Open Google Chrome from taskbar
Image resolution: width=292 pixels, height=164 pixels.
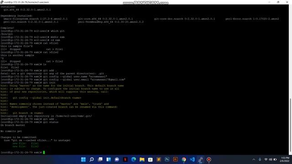coord(184,159)
